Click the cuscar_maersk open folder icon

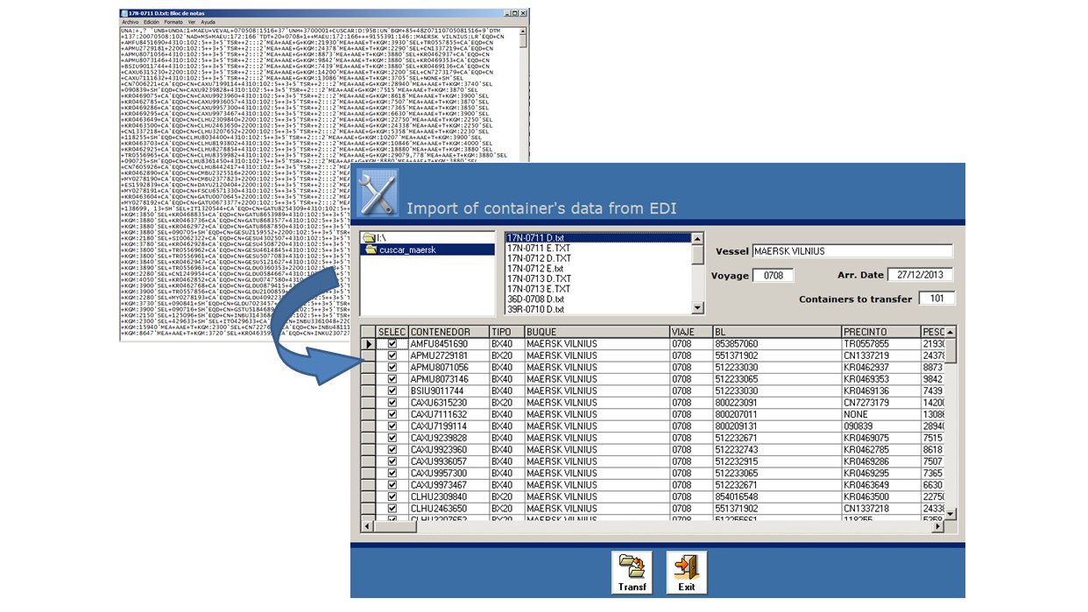371,250
